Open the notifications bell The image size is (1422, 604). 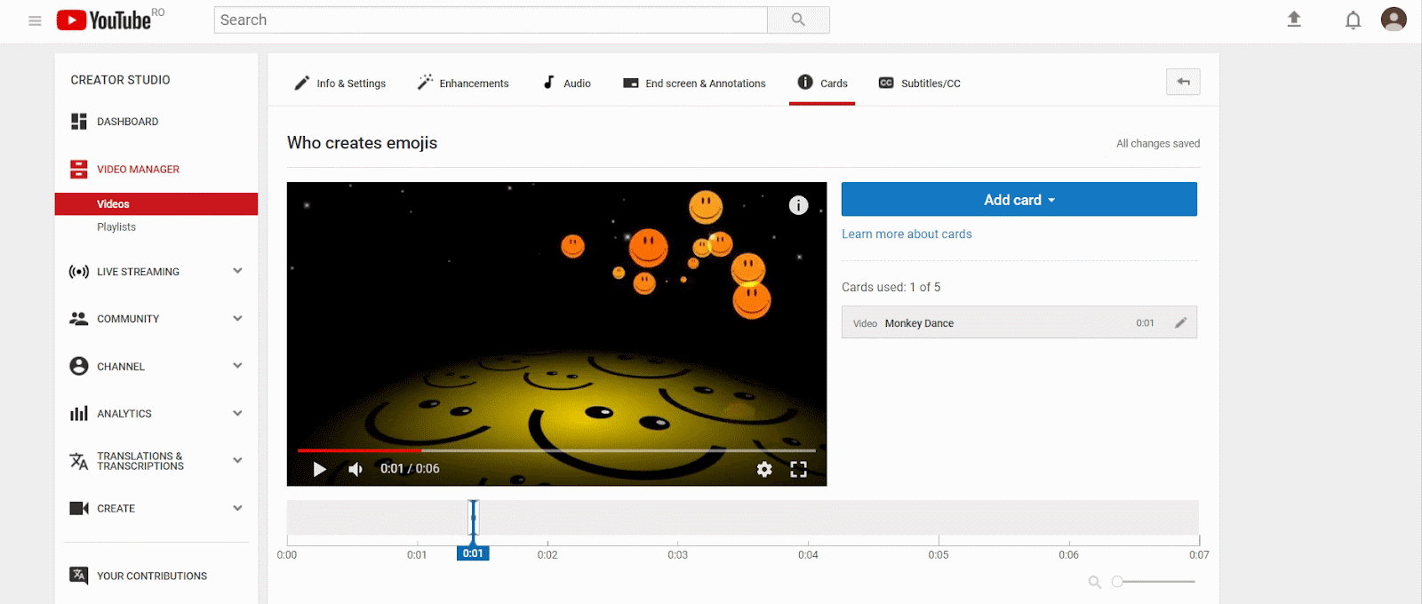[x=1353, y=20]
